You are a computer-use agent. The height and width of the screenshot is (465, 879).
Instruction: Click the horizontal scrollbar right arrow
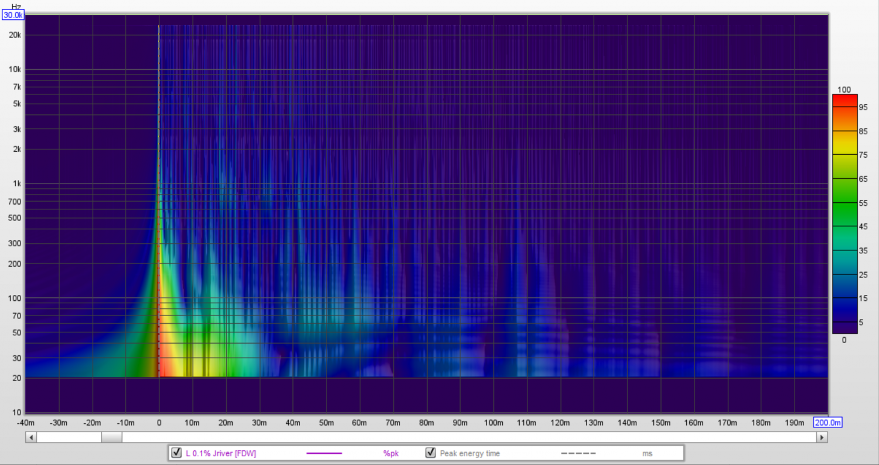(822, 437)
